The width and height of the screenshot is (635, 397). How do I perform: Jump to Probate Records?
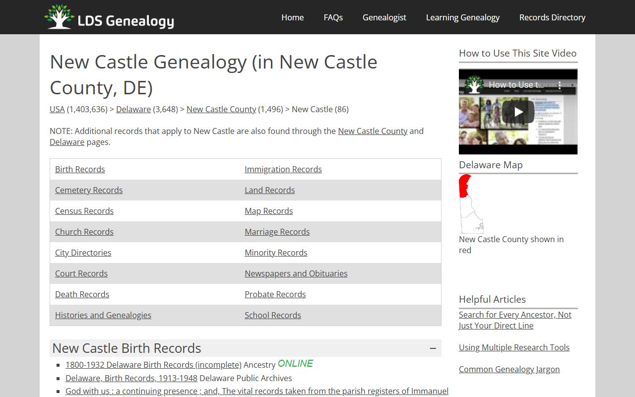275,294
